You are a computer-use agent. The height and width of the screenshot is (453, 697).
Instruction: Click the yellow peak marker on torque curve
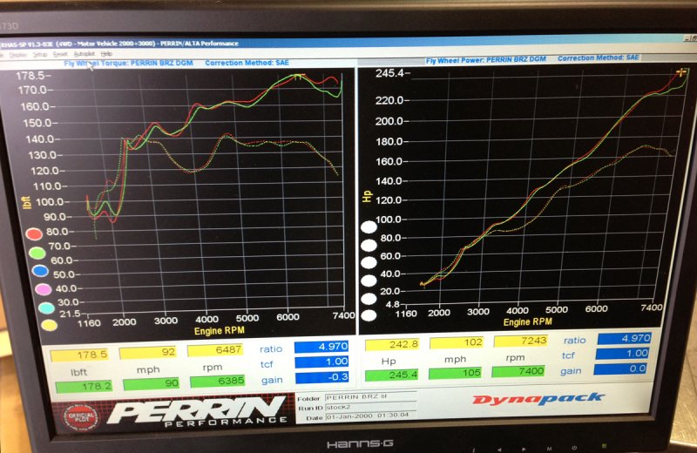(x=298, y=77)
